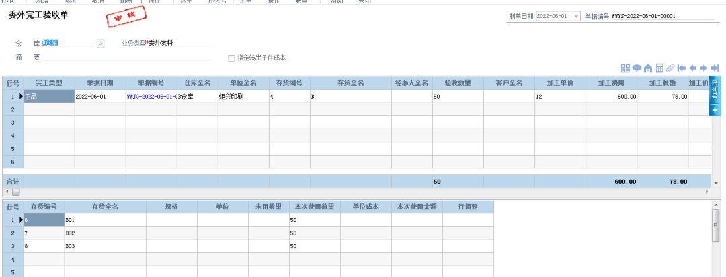This screenshot has width=726, height=277.
Task: Open the 单据编号 link WWJG-2022-06-01
Action: 151,97
